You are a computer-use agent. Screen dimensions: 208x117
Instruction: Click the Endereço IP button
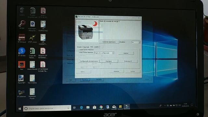128,61
